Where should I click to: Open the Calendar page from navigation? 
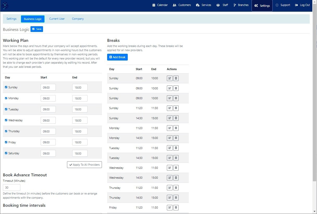click(160, 5)
